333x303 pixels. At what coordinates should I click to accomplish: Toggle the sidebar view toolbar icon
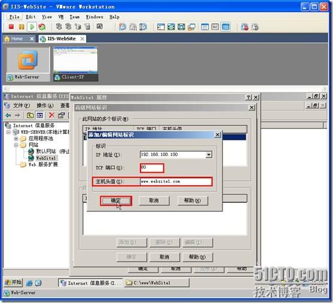pyautogui.click(x=161, y=27)
